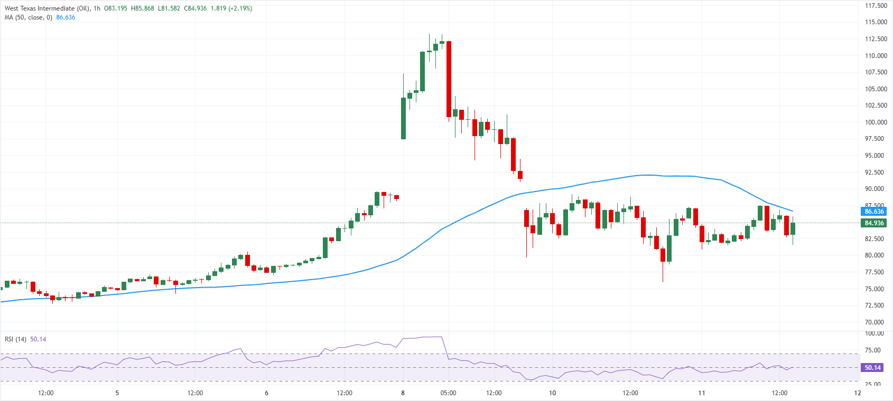Click the 70.000 bottom price axis label
This screenshot has width=893, height=401.
(x=876, y=322)
